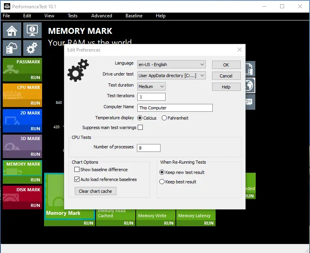Click the report file icon behind dialog
The height and width of the screenshot is (253, 310).
[x=250, y=69]
